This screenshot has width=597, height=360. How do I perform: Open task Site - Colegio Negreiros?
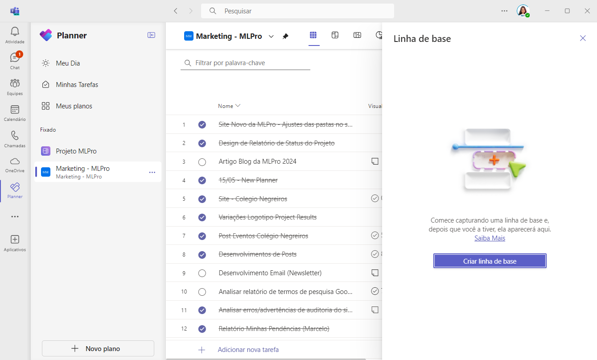coord(253,199)
